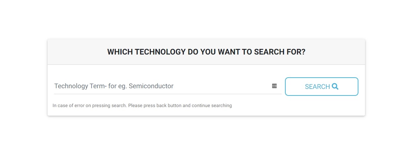Click the 'Semiconductor' placeholder example text
The image size is (407, 150).
[151, 86]
